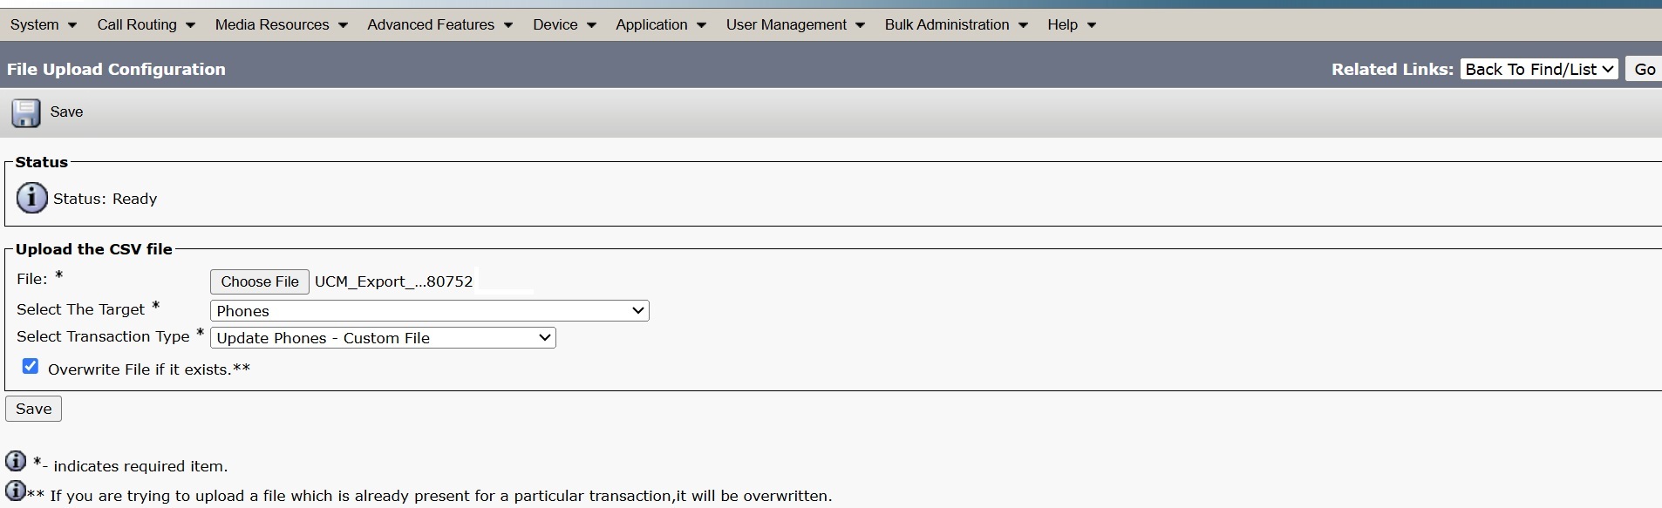This screenshot has height=508, width=1662.
Task: Open the System menu
Action: tap(43, 24)
